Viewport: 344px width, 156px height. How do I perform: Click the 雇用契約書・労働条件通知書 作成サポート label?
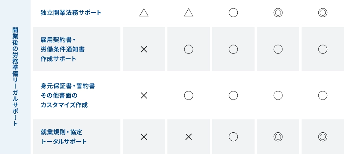click(63, 49)
